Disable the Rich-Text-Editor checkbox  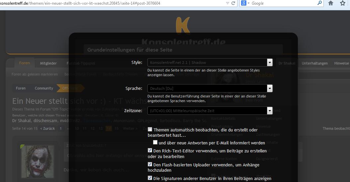[150, 150]
